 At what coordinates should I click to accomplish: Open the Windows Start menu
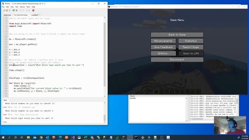pyautogui.click(x=3, y=137)
